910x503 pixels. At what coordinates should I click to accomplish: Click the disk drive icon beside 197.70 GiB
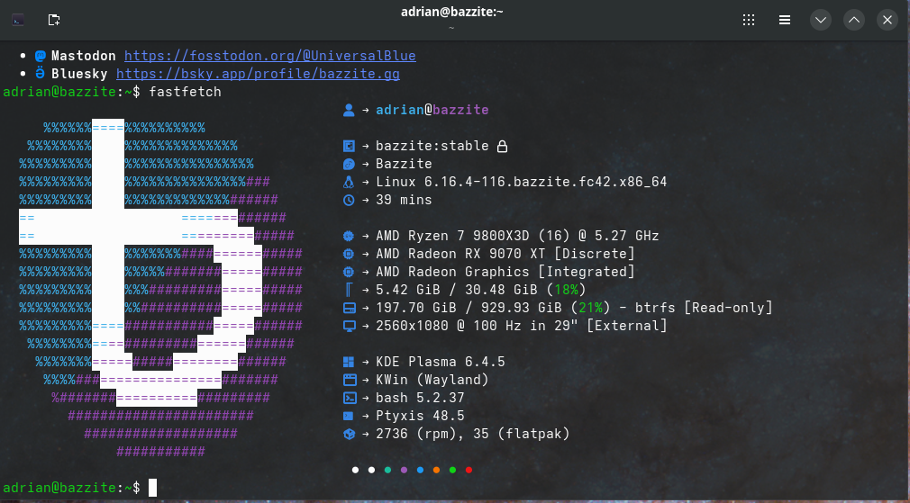point(349,308)
